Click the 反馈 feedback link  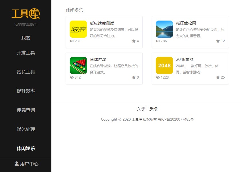(153, 109)
